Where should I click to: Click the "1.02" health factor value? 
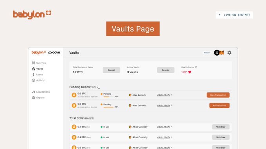pyautogui.click(x=184, y=72)
